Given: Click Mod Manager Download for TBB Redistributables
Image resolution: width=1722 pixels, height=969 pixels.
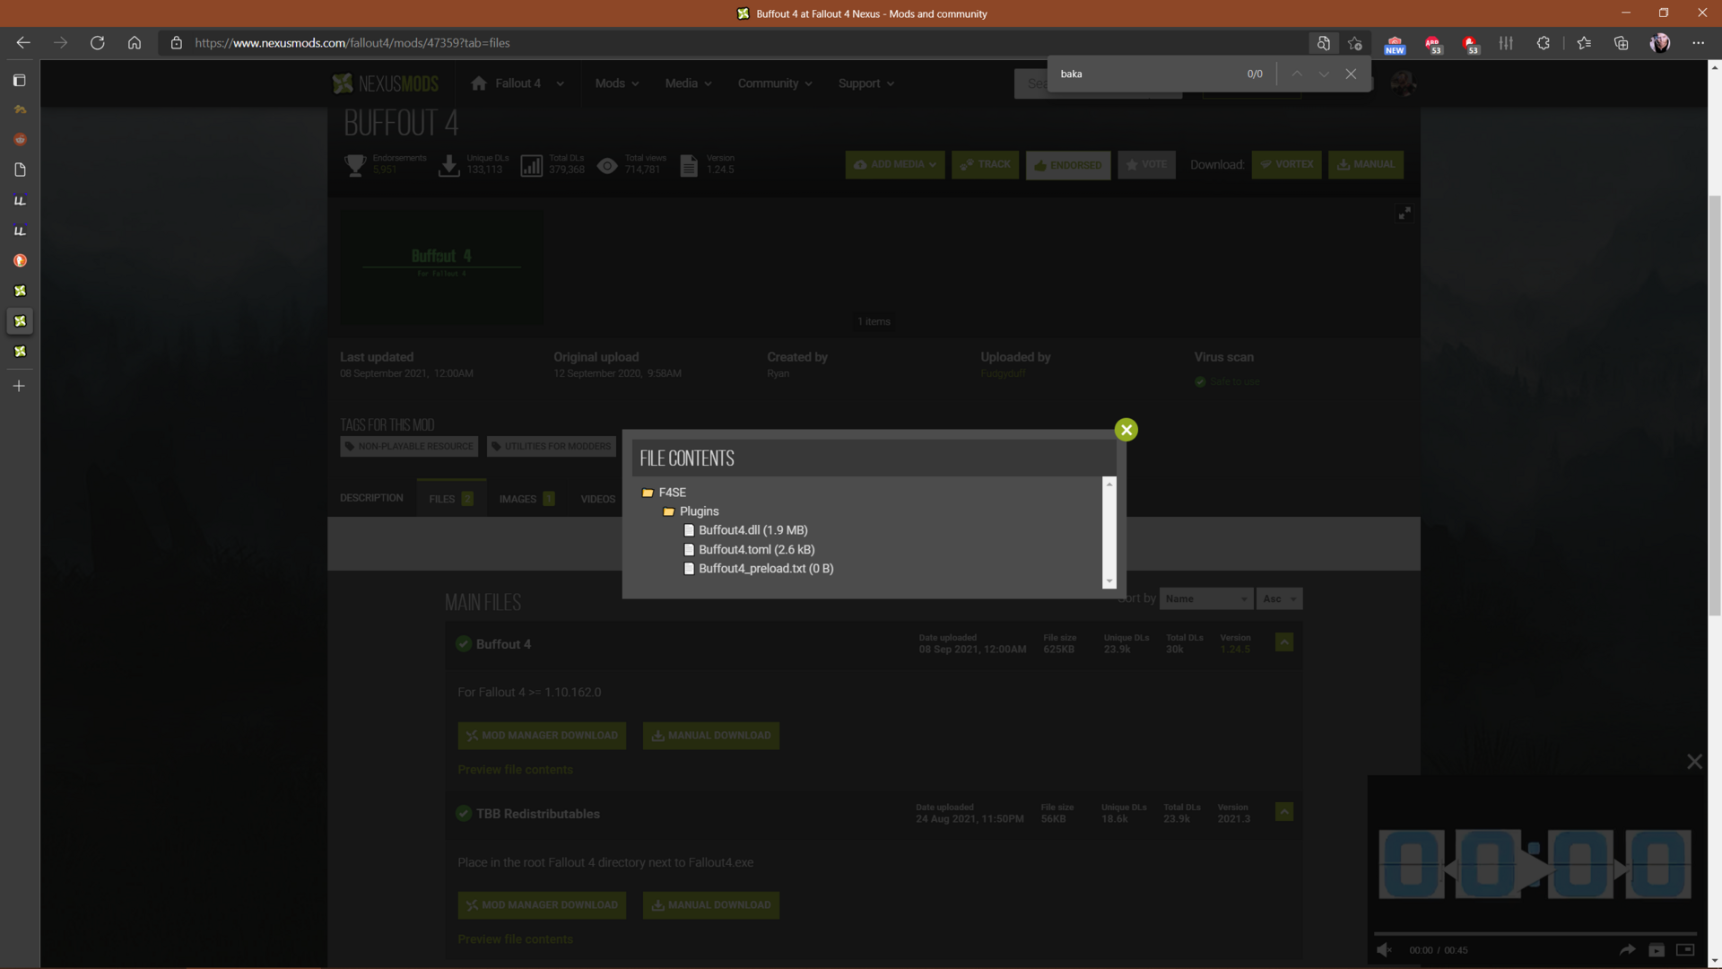Looking at the screenshot, I should [x=542, y=905].
